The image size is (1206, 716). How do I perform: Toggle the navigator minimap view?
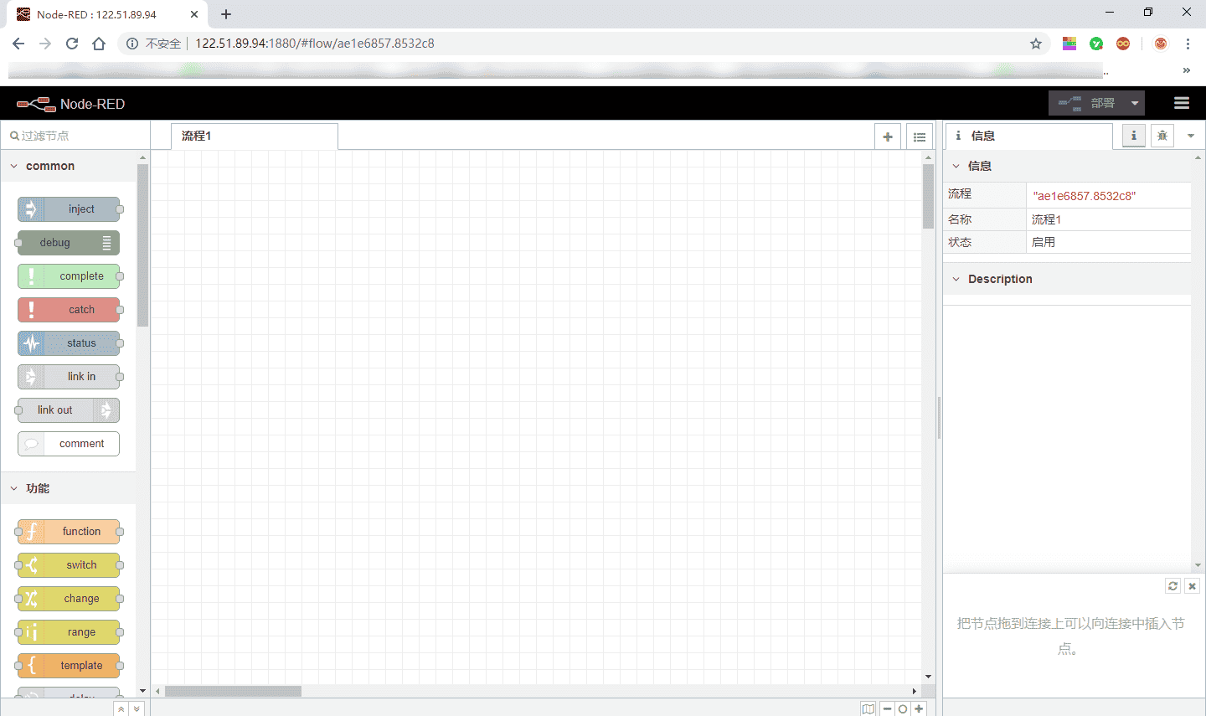[x=868, y=708]
